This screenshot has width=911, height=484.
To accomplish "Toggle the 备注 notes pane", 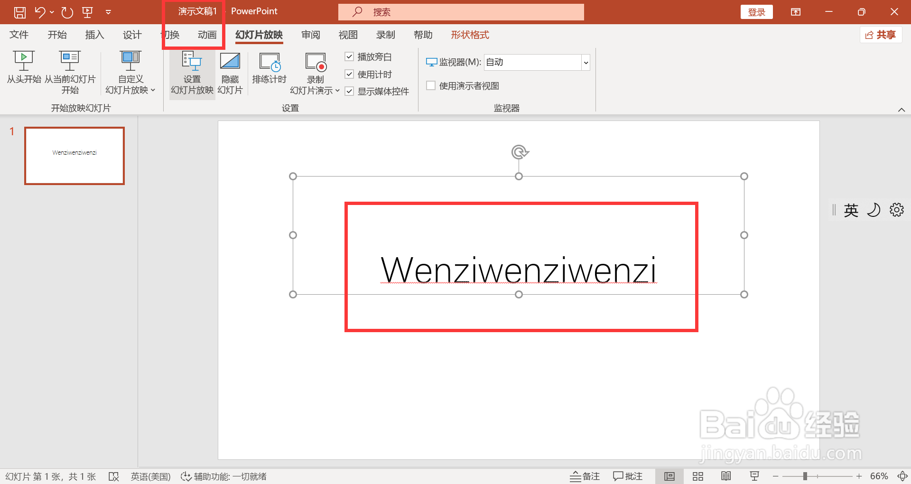I will click(x=585, y=476).
